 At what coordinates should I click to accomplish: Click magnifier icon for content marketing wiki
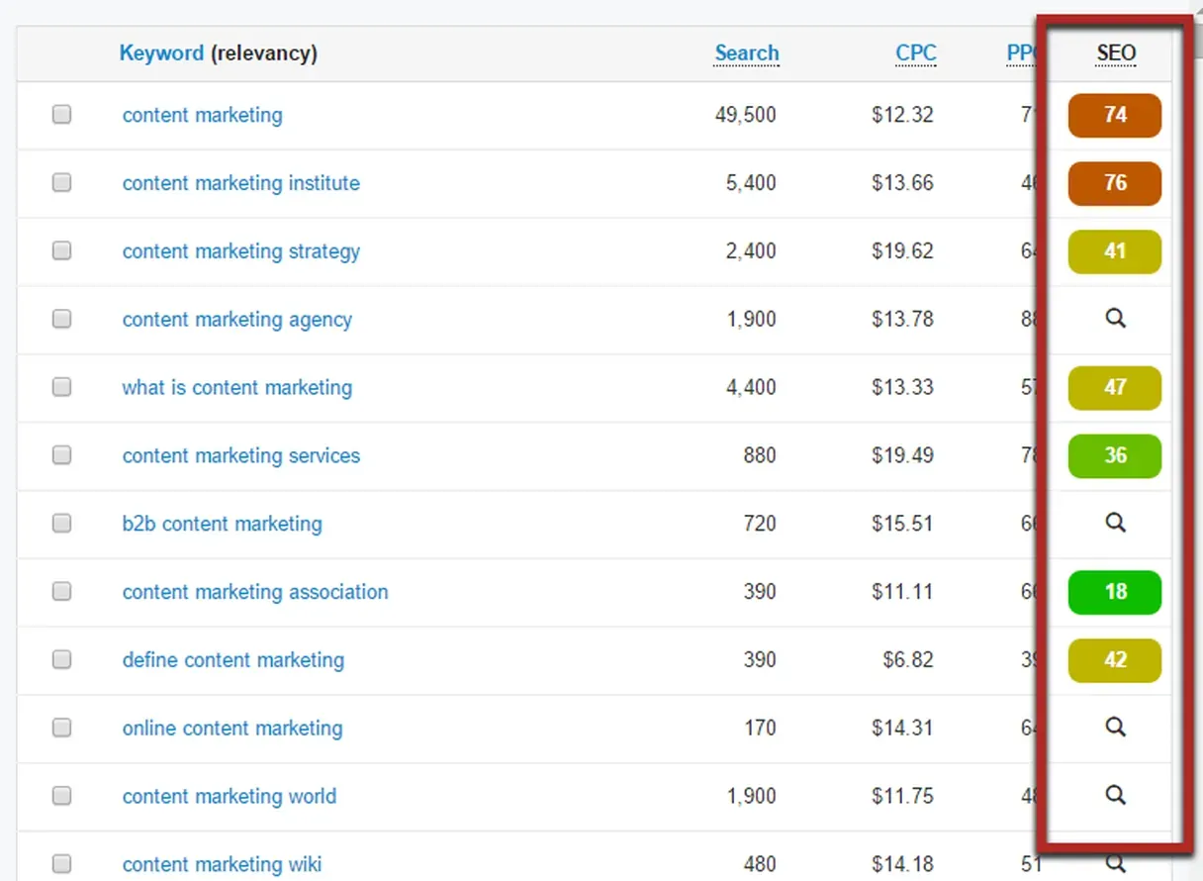pyautogui.click(x=1115, y=863)
